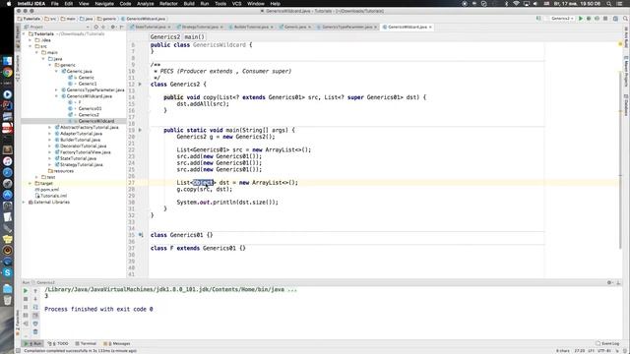Collapse the src folder in project tree
This screenshot has height=354, width=630.
(31, 46)
